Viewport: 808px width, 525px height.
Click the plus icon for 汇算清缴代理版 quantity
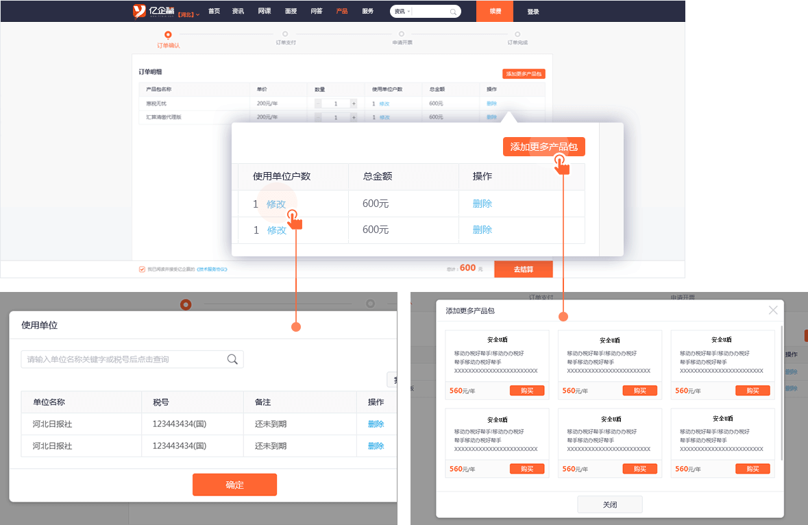point(354,117)
